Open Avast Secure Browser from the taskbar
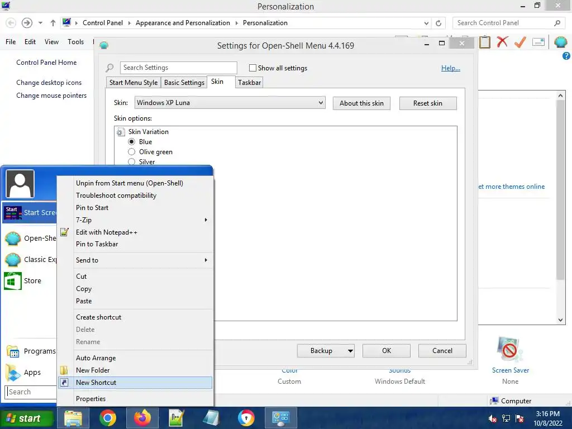This screenshot has width=572, height=429. pyautogui.click(x=246, y=418)
